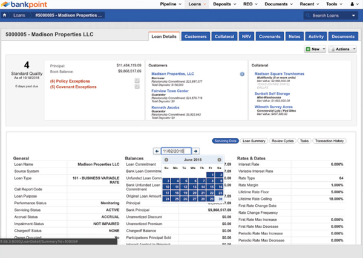This screenshot has height=258, width=363.
Task: Open the Fairview Town Center customer link
Action: (x=172, y=89)
